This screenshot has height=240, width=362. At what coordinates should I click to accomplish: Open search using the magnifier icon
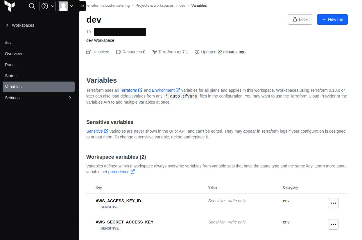(x=32, y=6)
